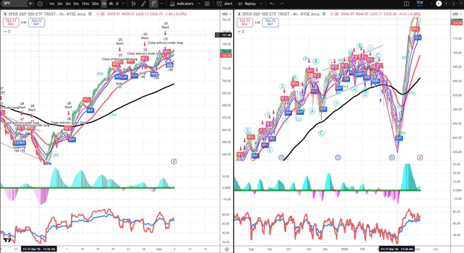Open indicator templates grid icon
Image resolution: width=464 pixels, height=253 pixels.
(x=207, y=4)
